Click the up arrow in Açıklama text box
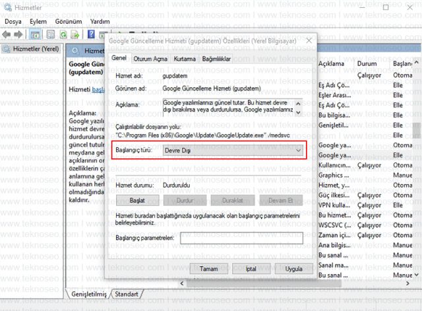The width and height of the screenshot is (422, 311). tap(298, 104)
